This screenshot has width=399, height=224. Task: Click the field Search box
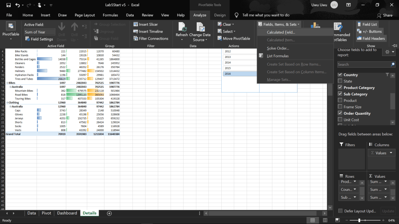point(364,64)
